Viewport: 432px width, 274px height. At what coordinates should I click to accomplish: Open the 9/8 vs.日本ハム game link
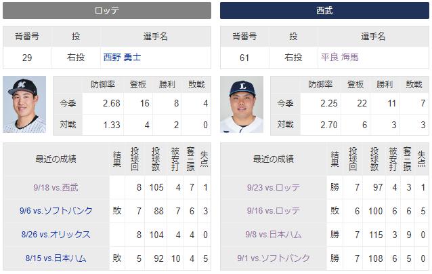[x=274, y=235]
